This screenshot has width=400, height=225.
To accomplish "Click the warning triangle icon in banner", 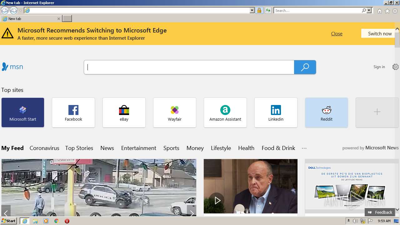I will click(x=7, y=33).
